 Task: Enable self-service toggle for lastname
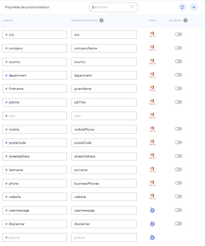pos(178,170)
